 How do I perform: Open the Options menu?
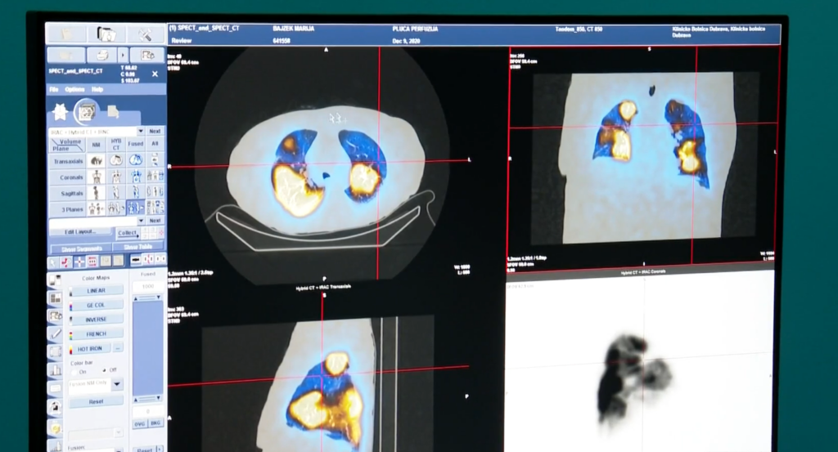pyautogui.click(x=74, y=89)
